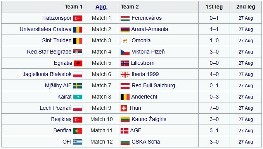The width and height of the screenshot is (263, 149).
Task: Click the Hungary flag beside Ferencváros
Action: [x=125, y=18]
